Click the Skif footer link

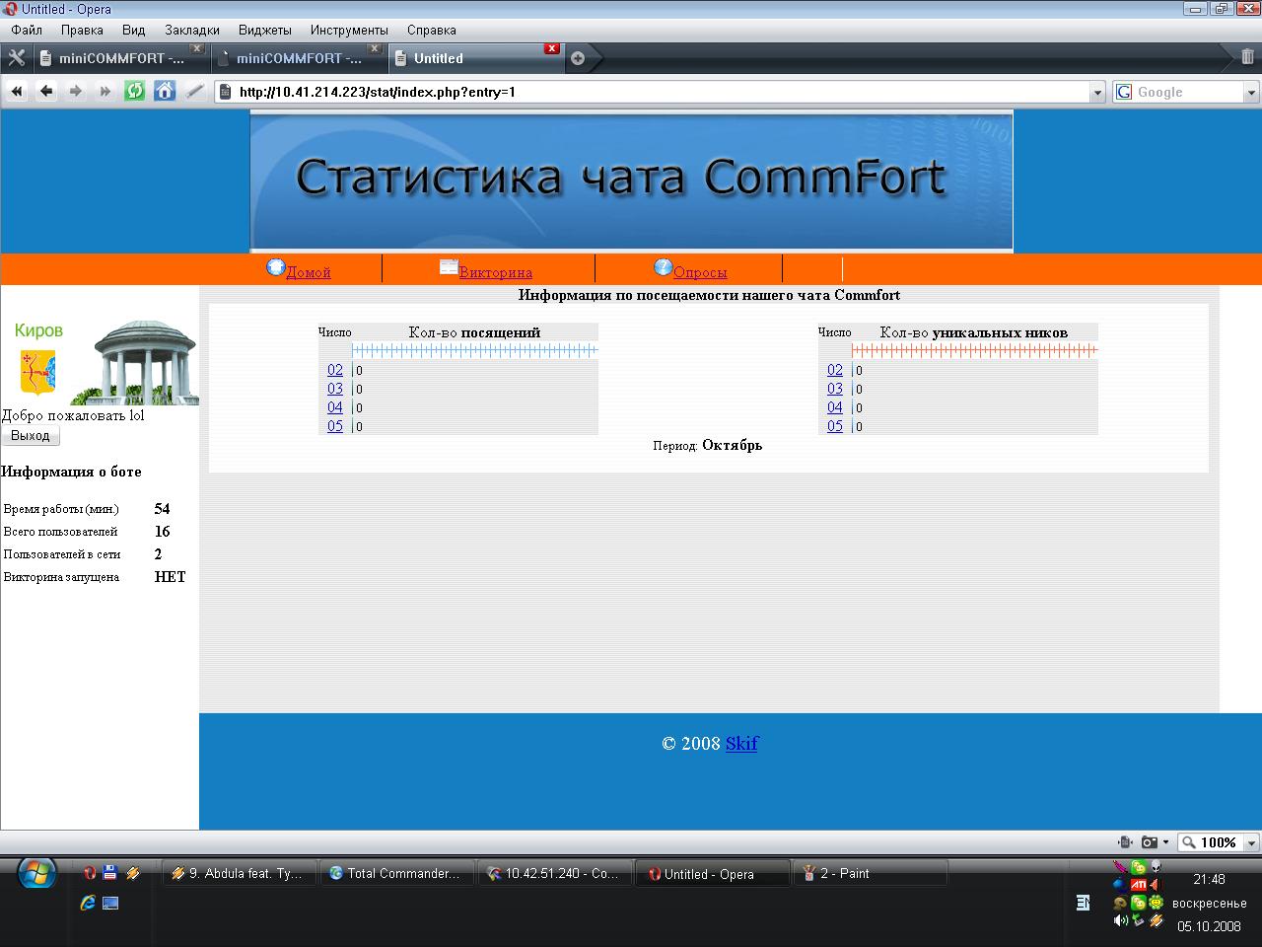click(741, 744)
